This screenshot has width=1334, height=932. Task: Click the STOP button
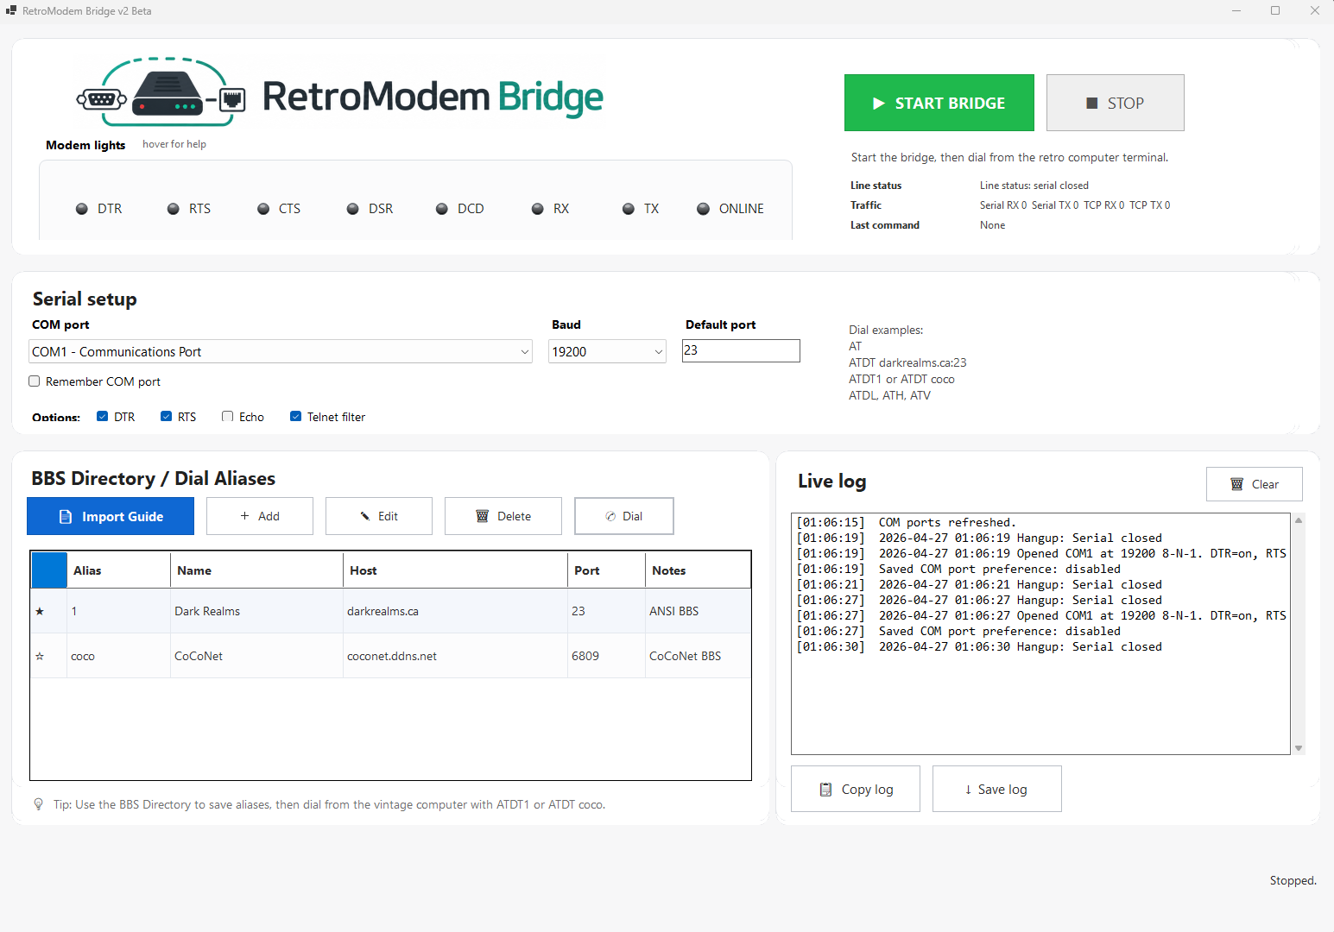pyautogui.click(x=1115, y=103)
